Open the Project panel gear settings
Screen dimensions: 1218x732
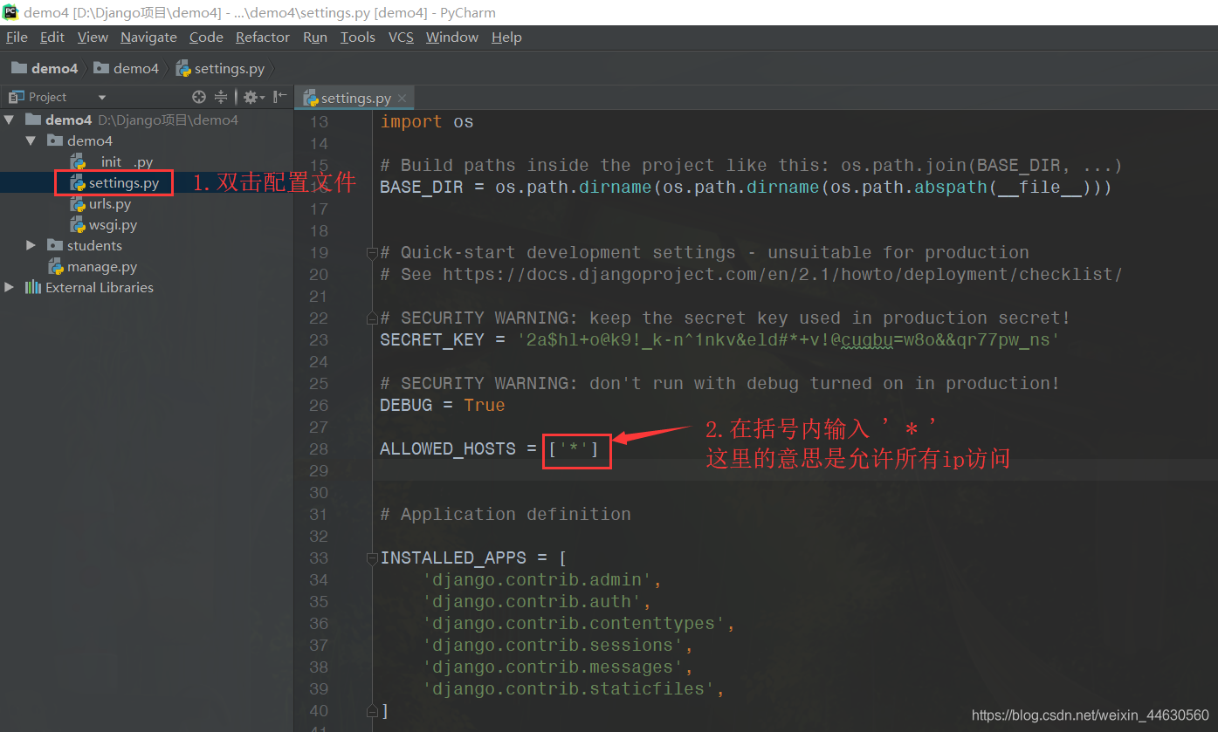pos(253,97)
